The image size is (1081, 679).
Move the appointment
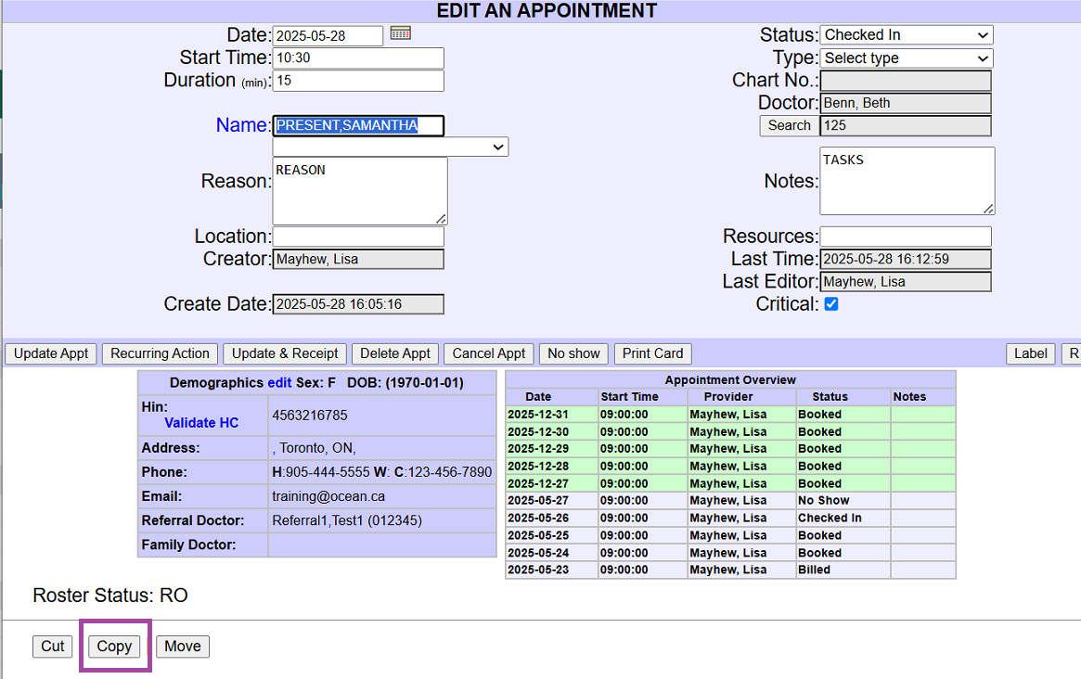tap(182, 647)
